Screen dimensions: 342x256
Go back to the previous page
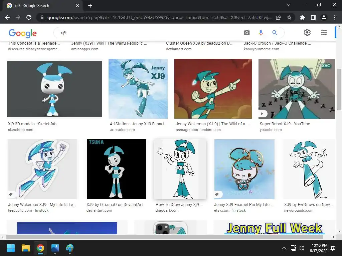7,17
